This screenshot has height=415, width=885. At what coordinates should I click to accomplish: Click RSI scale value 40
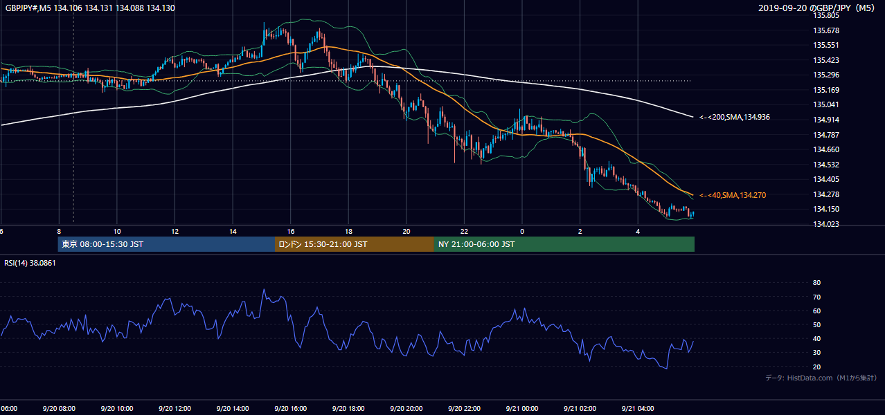816,339
